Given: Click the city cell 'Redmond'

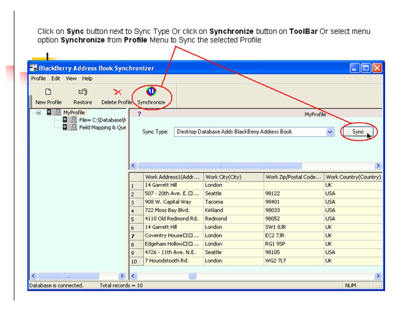Looking at the screenshot, I should pos(234,219).
